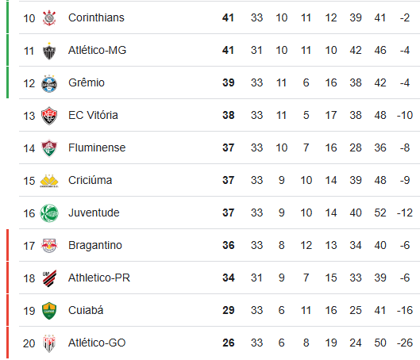The image size is (420, 360).
Task: Click the Criciúma club crest icon
Action: pyautogui.click(x=49, y=181)
